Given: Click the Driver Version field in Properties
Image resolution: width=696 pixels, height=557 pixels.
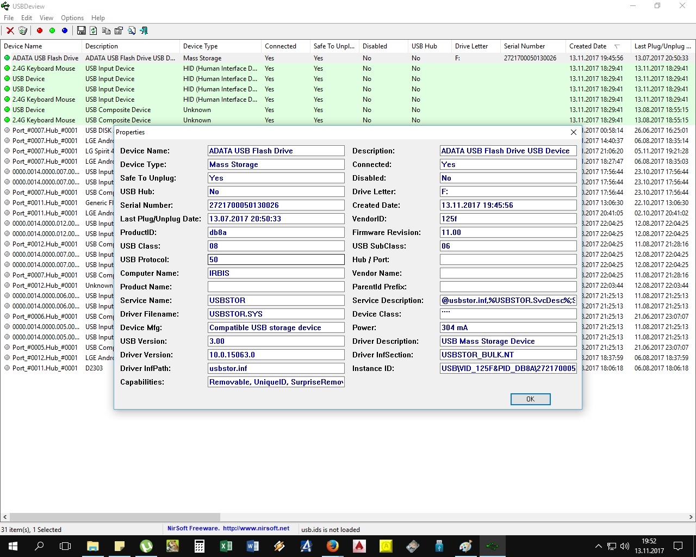Looking at the screenshot, I should click(x=276, y=355).
